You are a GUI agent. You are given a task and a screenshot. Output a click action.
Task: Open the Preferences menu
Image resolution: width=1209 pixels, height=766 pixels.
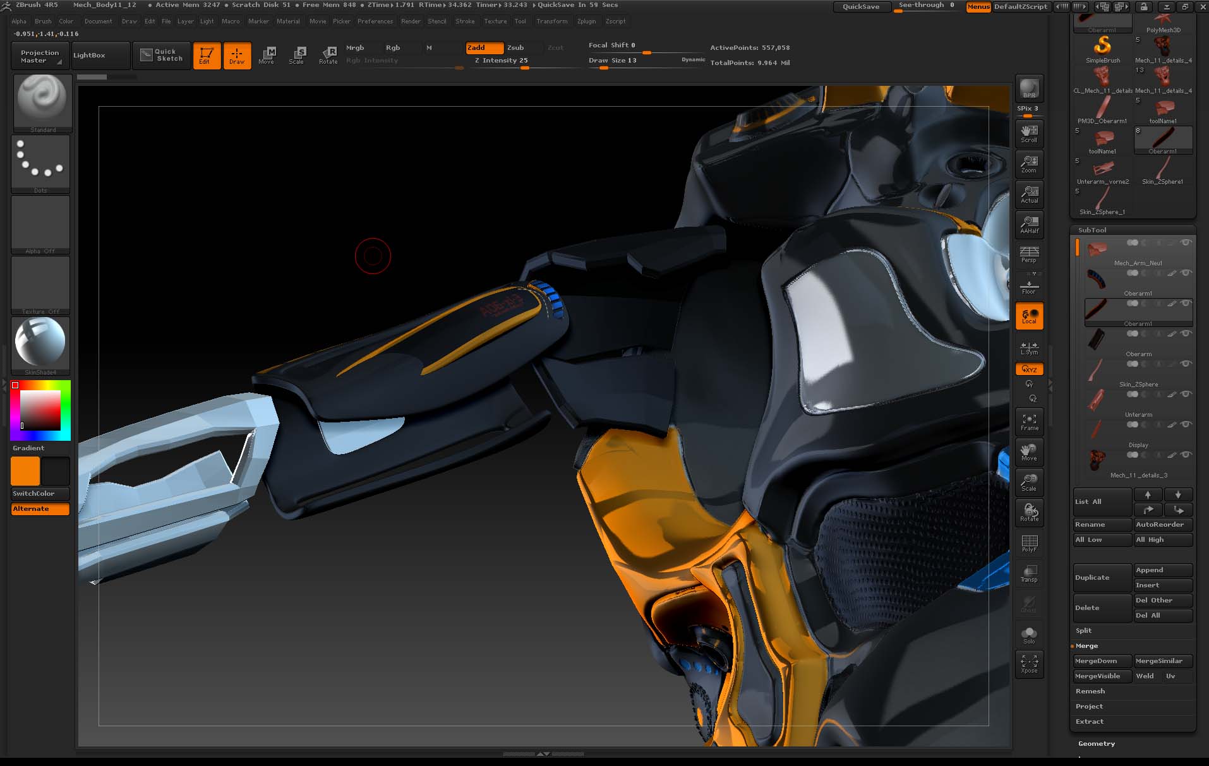[x=375, y=21]
